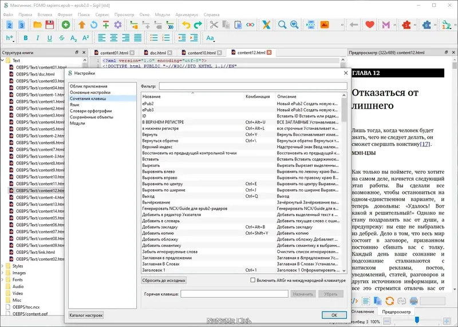
Task: Undo with the yellow arrow icon
Action: (185, 25)
